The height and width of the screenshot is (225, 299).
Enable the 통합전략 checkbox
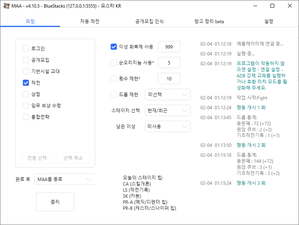[26, 117]
